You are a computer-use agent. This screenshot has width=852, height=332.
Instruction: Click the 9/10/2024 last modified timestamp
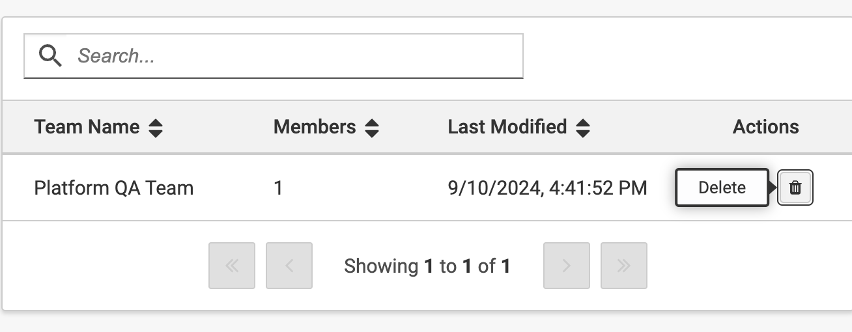[547, 188]
